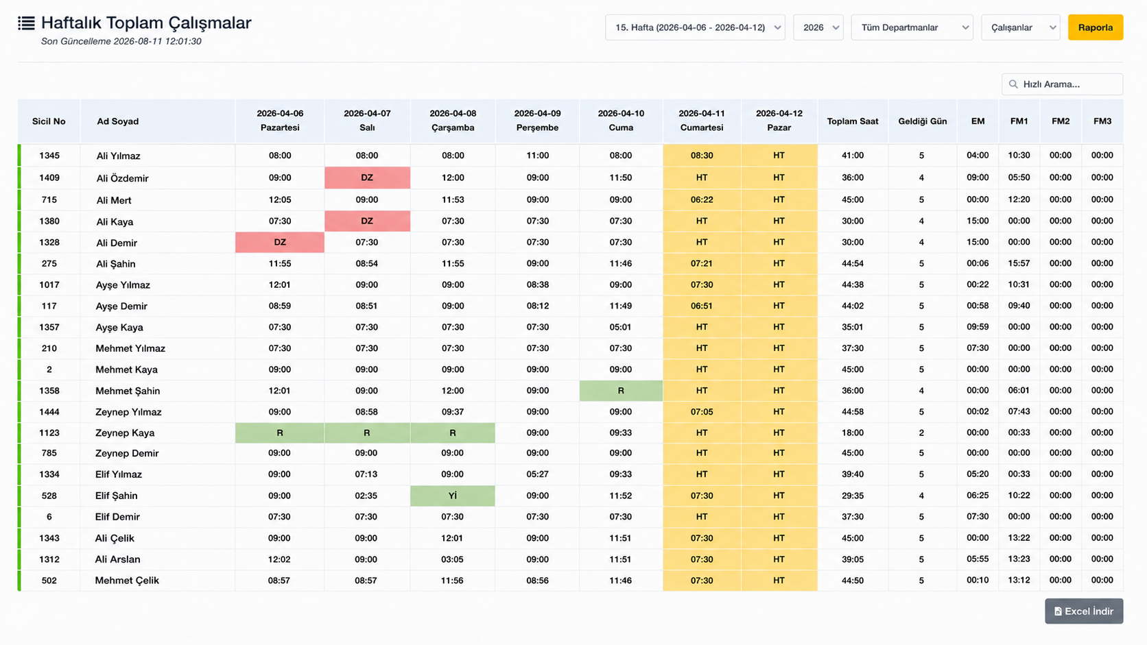
Task: Click sicil number 1345
Action: [49, 156]
